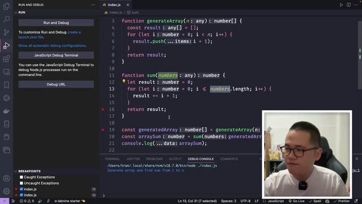Click the highlighted numbers parameter on line 11

click(168, 75)
